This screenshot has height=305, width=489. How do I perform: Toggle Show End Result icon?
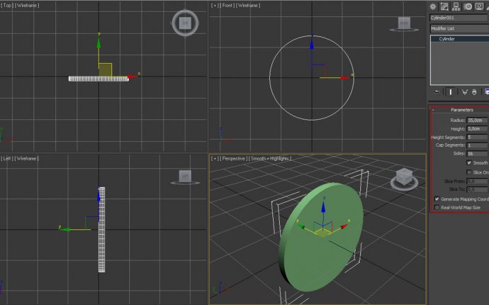tap(450, 91)
